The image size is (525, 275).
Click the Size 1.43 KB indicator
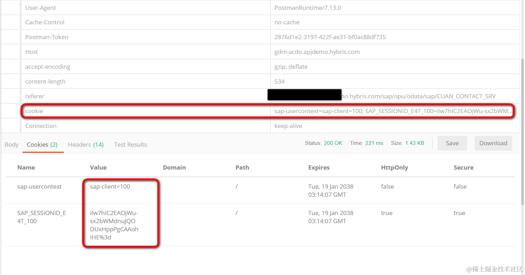(x=408, y=143)
